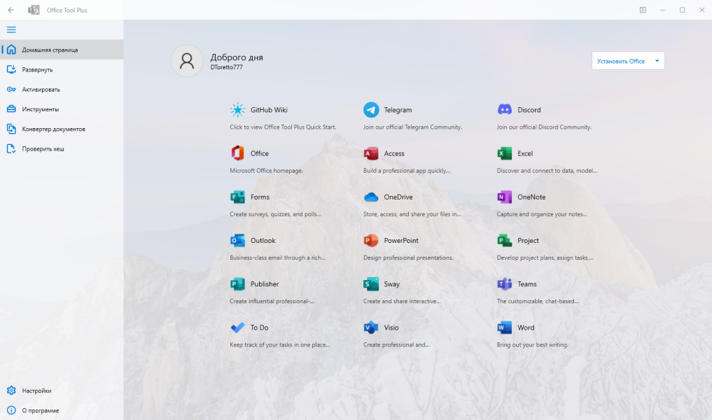The width and height of the screenshot is (712, 420).
Task: Click the Teams app icon
Action: (505, 284)
